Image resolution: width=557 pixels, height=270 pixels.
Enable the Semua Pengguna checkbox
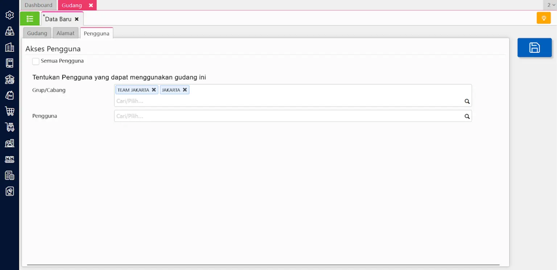point(36,61)
